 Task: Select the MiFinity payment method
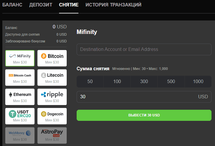click(20, 58)
